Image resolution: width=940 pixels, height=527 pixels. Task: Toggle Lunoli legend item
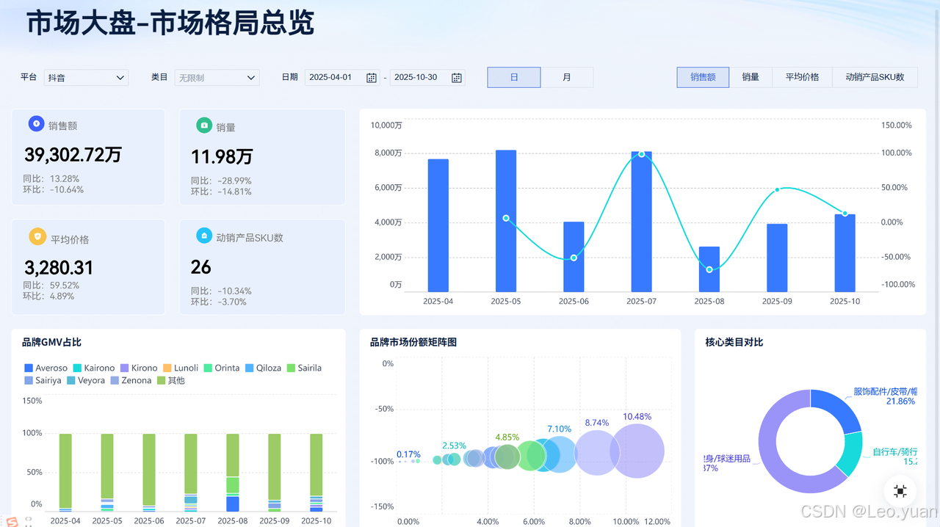click(x=181, y=368)
